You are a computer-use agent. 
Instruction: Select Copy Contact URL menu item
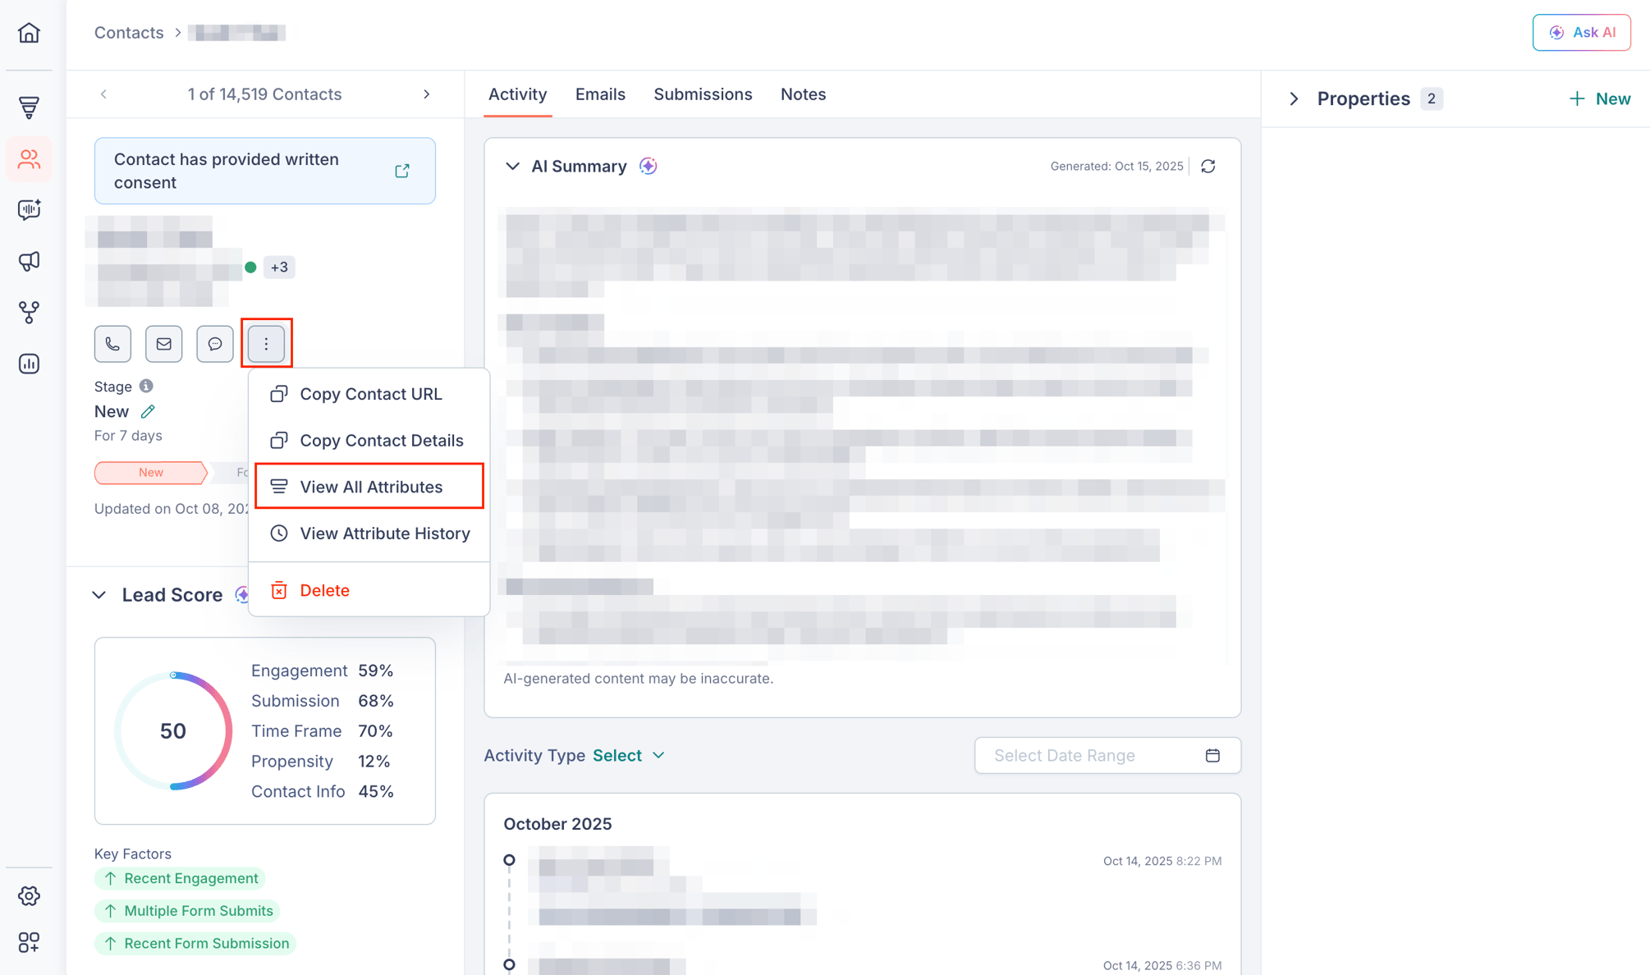tap(369, 394)
